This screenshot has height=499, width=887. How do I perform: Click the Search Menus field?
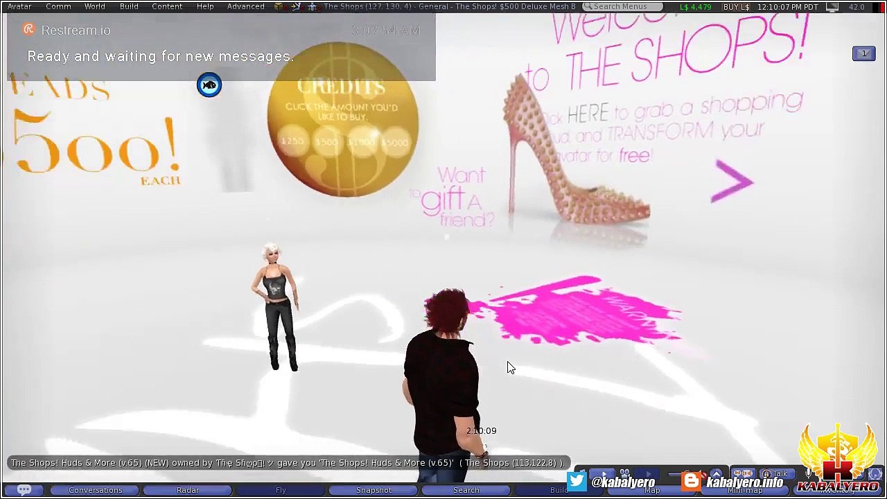click(x=622, y=6)
